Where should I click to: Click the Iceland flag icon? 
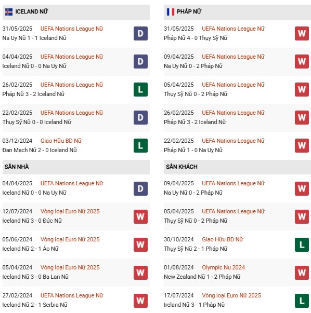click(x=9, y=12)
